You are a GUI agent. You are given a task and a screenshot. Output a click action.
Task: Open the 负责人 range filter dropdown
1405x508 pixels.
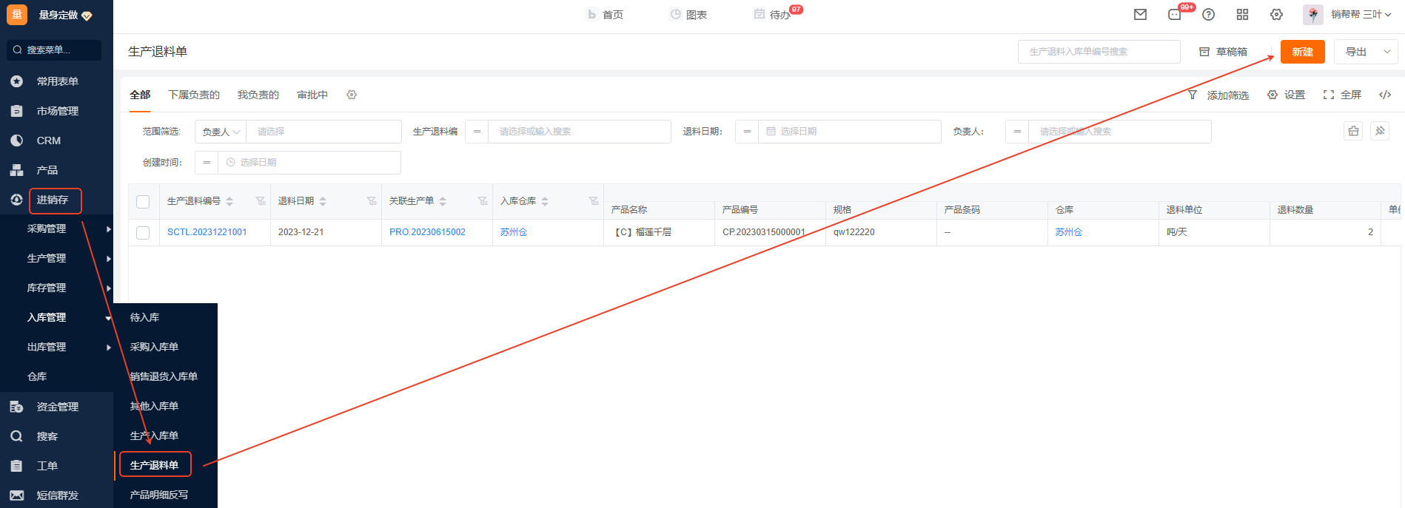pos(221,132)
